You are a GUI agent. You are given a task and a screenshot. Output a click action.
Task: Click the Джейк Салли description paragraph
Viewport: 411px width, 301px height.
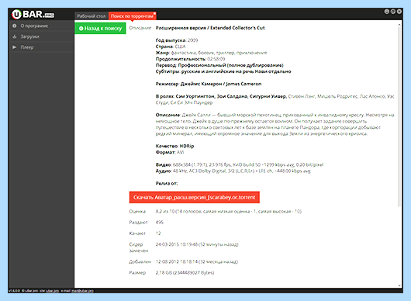(275, 124)
